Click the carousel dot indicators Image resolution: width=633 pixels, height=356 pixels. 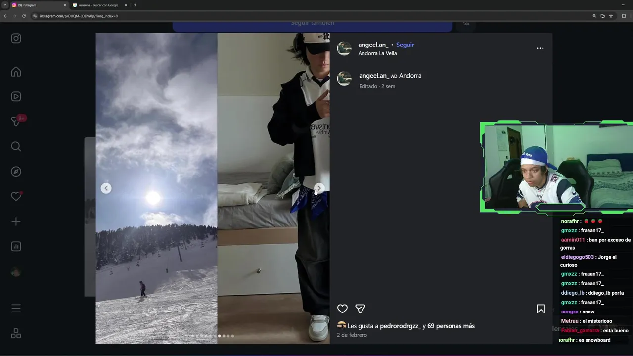coord(213,336)
